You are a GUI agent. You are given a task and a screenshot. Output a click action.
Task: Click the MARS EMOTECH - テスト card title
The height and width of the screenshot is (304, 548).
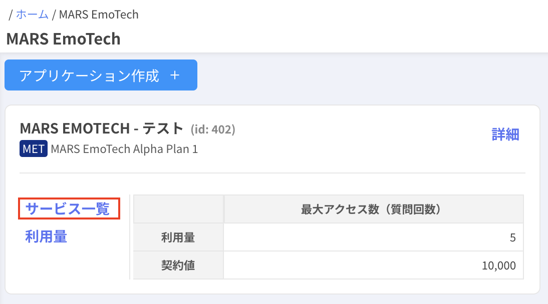(102, 128)
